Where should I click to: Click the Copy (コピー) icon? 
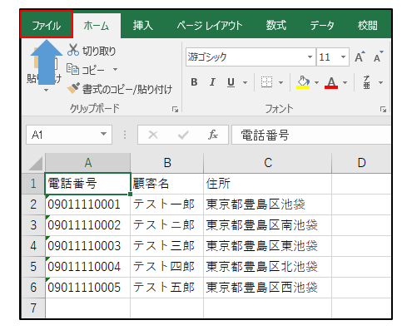(72, 69)
